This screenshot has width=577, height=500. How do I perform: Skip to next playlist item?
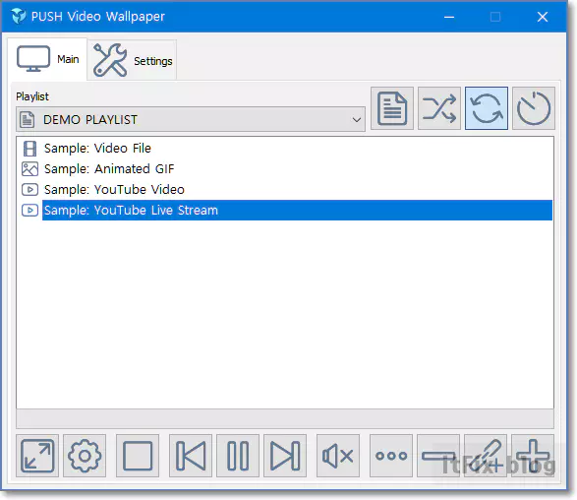285,456
